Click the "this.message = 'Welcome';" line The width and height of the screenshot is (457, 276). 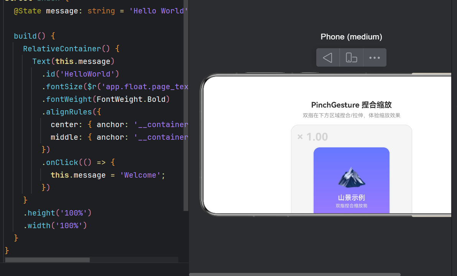(x=108, y=175)
